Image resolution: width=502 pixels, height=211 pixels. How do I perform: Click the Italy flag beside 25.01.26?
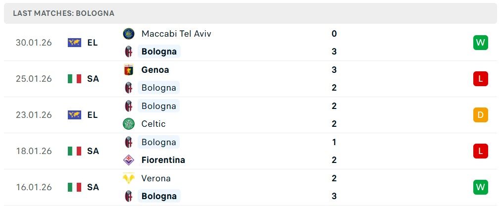[x=74, y=79]
